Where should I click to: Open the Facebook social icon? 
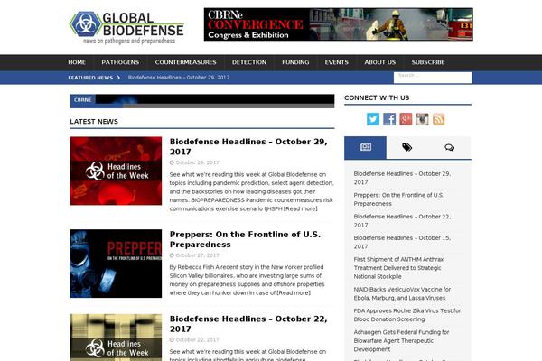click(389, 119)
